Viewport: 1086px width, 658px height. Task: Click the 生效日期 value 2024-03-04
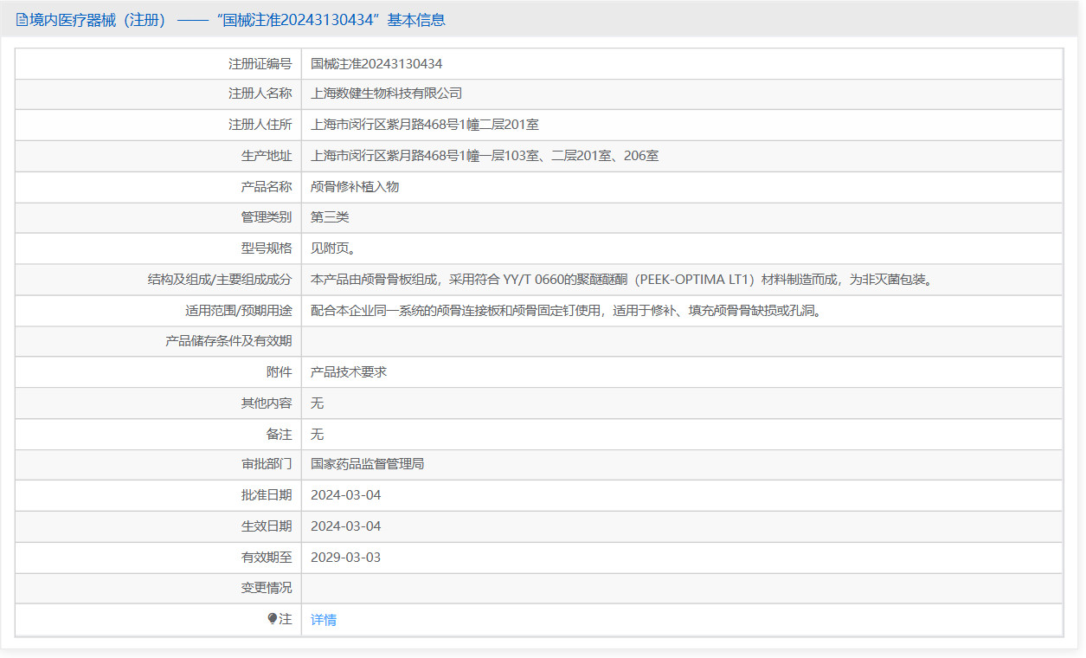click(x=345, y=526)
